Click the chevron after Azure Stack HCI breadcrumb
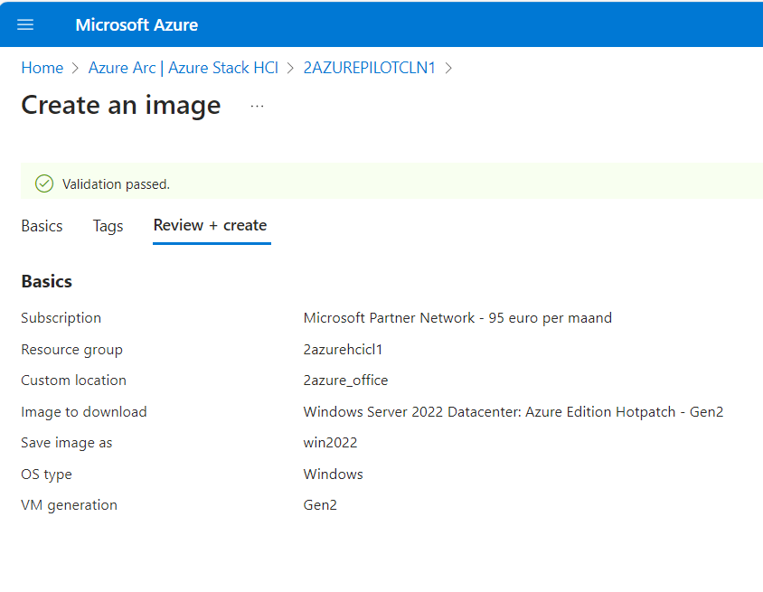 tap(290, 68)
